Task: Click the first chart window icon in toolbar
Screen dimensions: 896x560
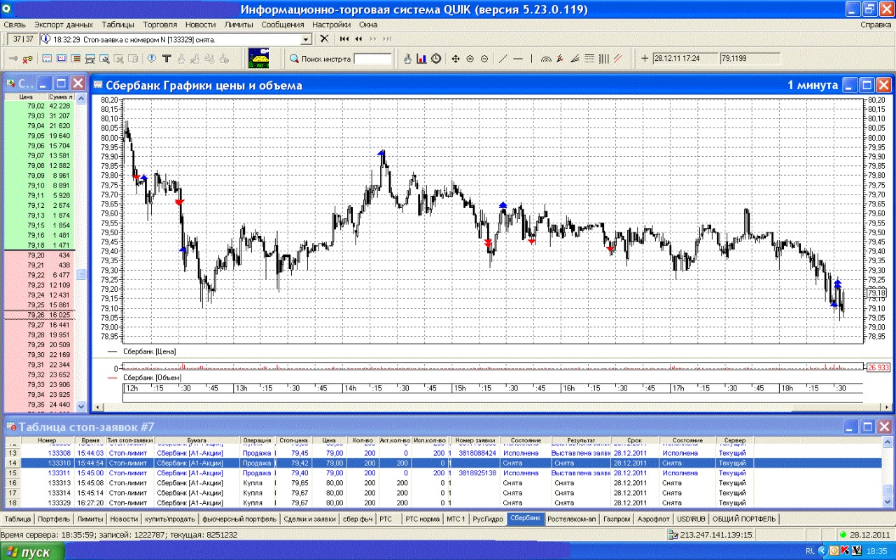Action: coord(47,59)
